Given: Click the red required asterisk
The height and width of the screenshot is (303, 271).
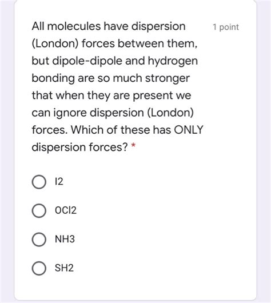Looking at the screenshot, I should 133,145.
